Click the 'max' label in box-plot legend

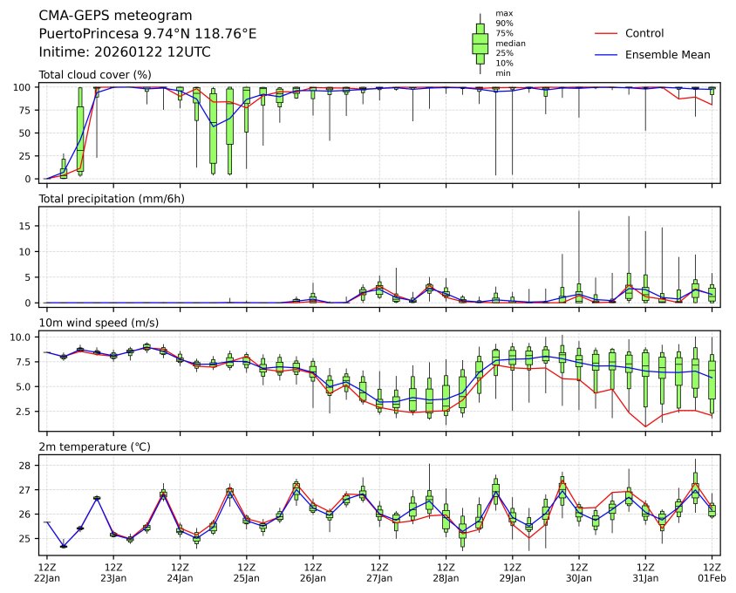pos(503,14)
